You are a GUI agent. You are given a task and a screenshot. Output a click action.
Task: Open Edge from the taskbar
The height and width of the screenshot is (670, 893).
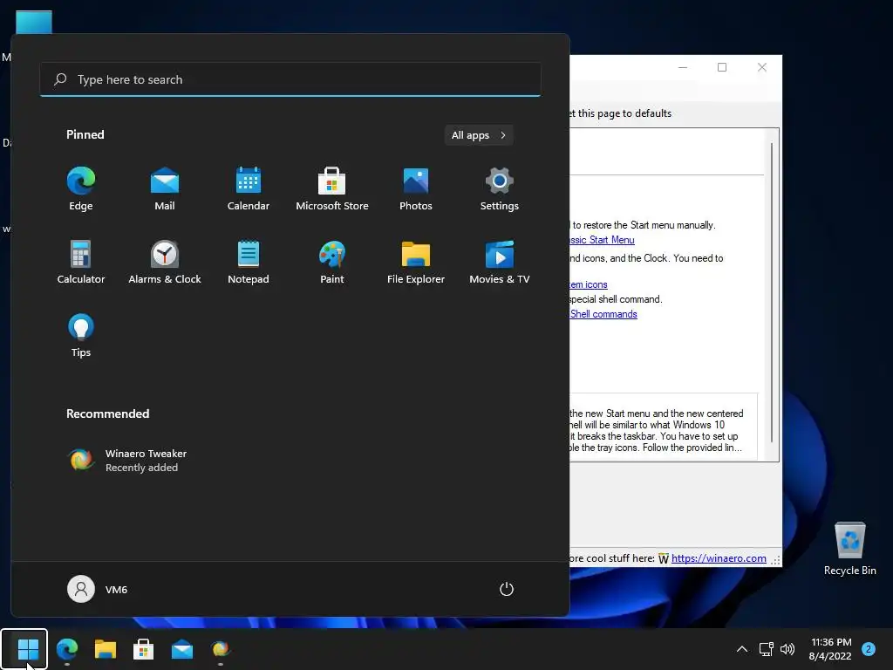tap(67, 649)
